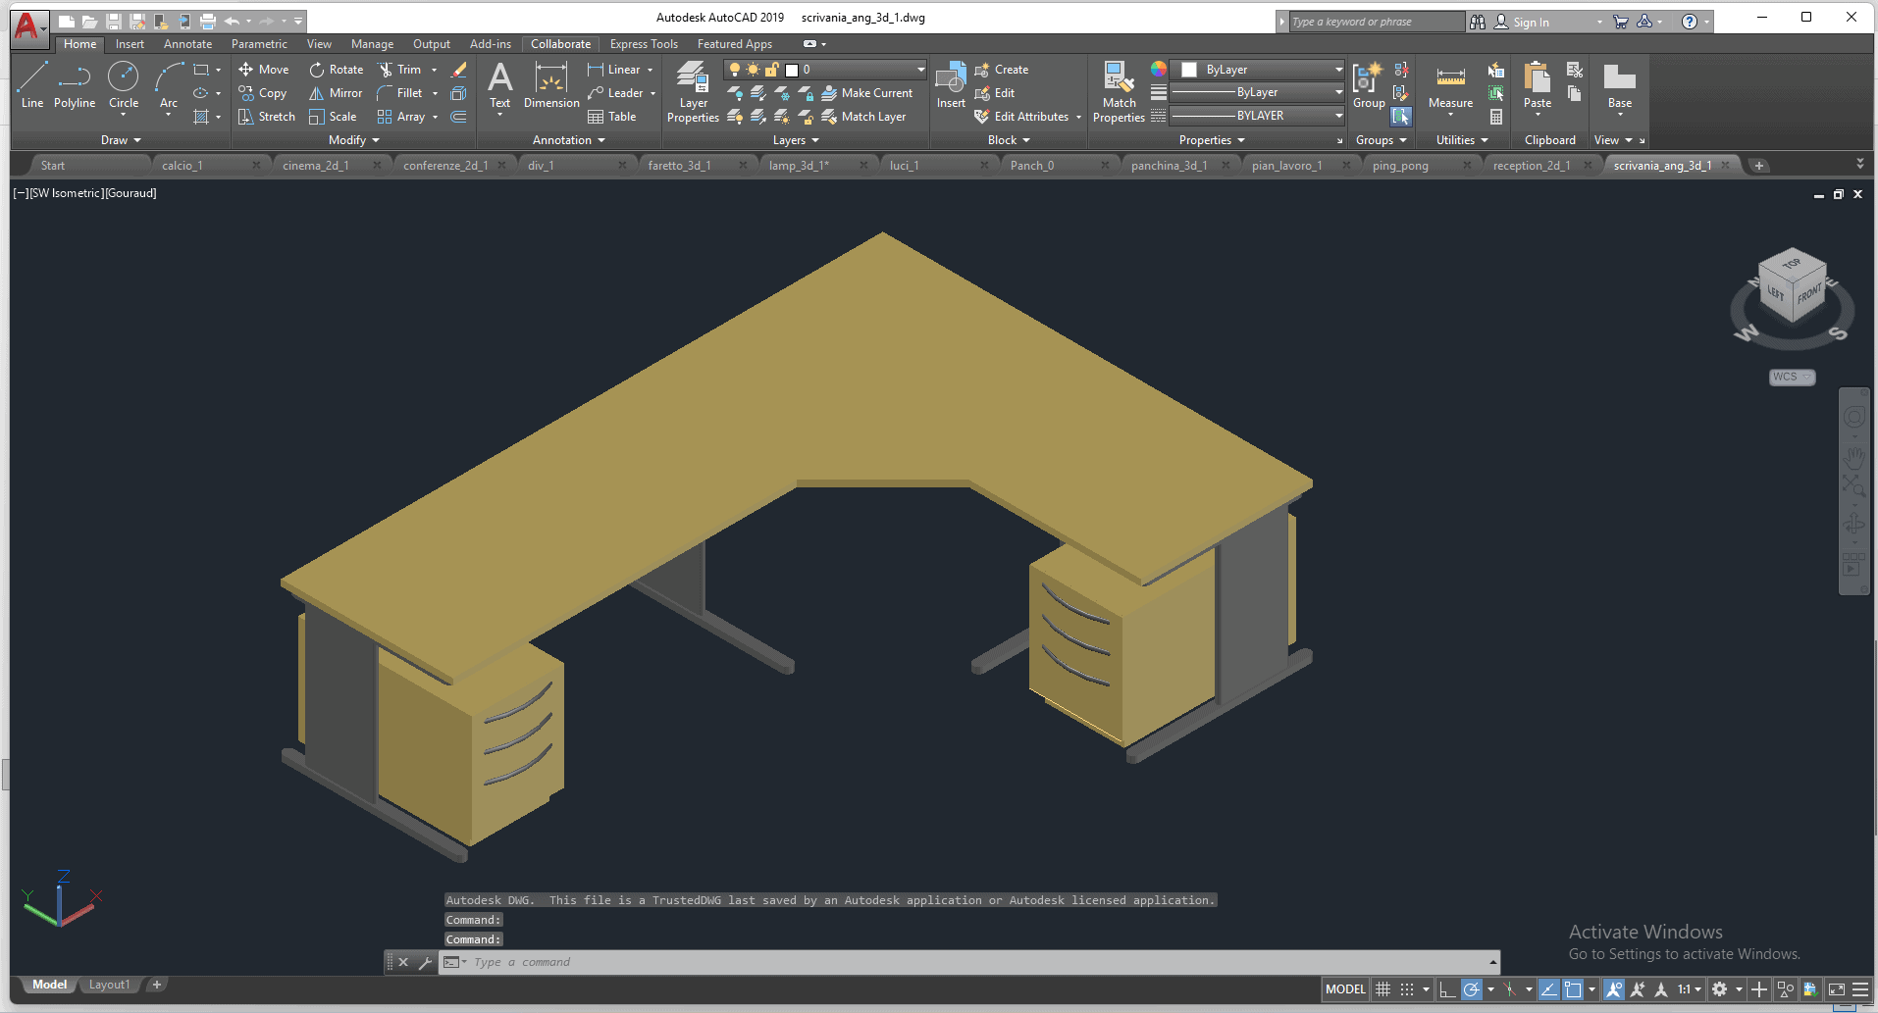The image size is (1878, 1013).
Task: Toggle ortho mode in status bar
Action: point(1446,989)
